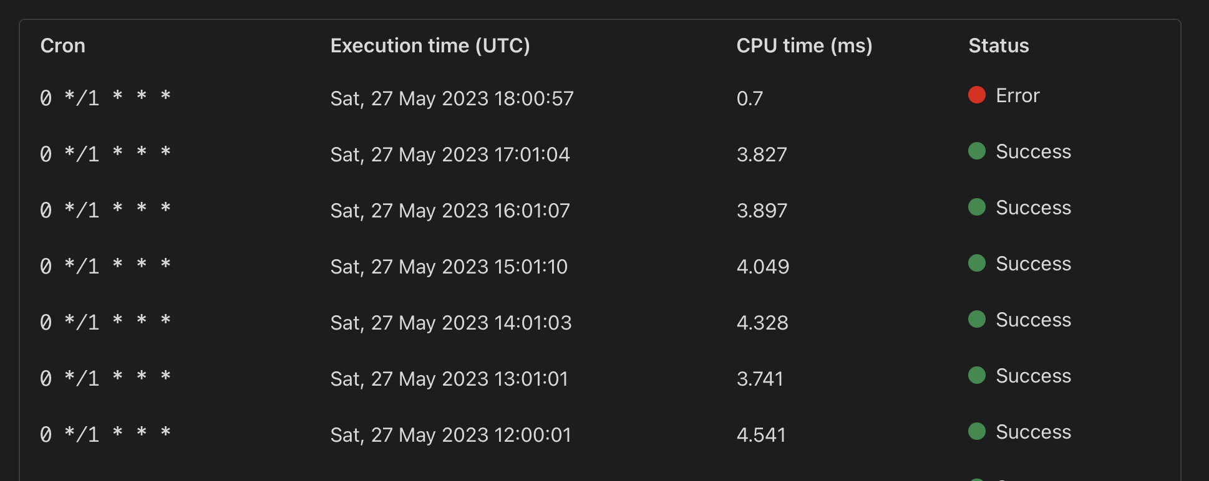Click the green Success dot beside 12:00:01
The width and height of the screenshot is (1209, 481).
click(x=976, y=431)
